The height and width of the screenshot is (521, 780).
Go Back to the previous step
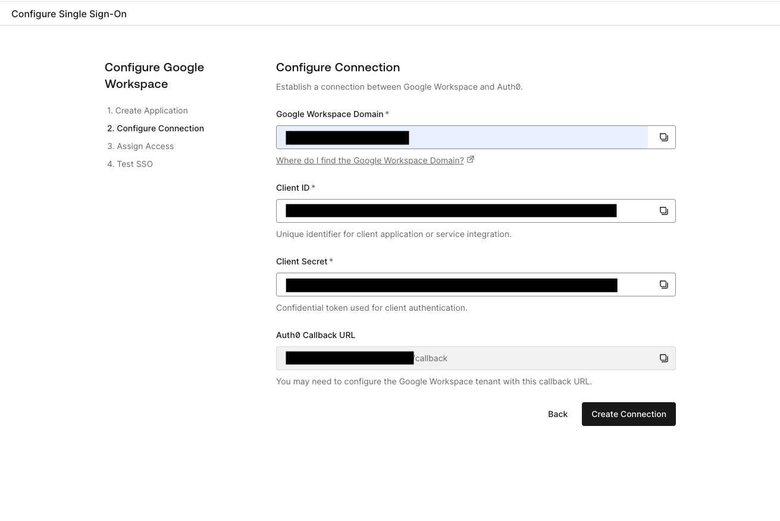click(557, 414)
